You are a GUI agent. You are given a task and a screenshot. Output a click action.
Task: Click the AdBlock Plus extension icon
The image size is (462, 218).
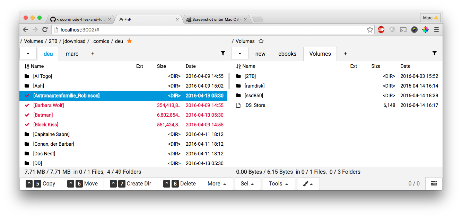(381, 30)
